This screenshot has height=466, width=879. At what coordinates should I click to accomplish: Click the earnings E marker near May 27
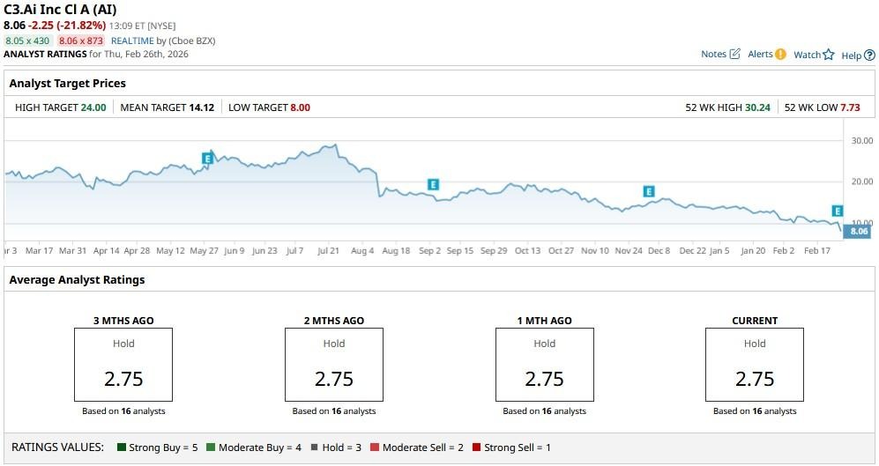pos(207,159)
